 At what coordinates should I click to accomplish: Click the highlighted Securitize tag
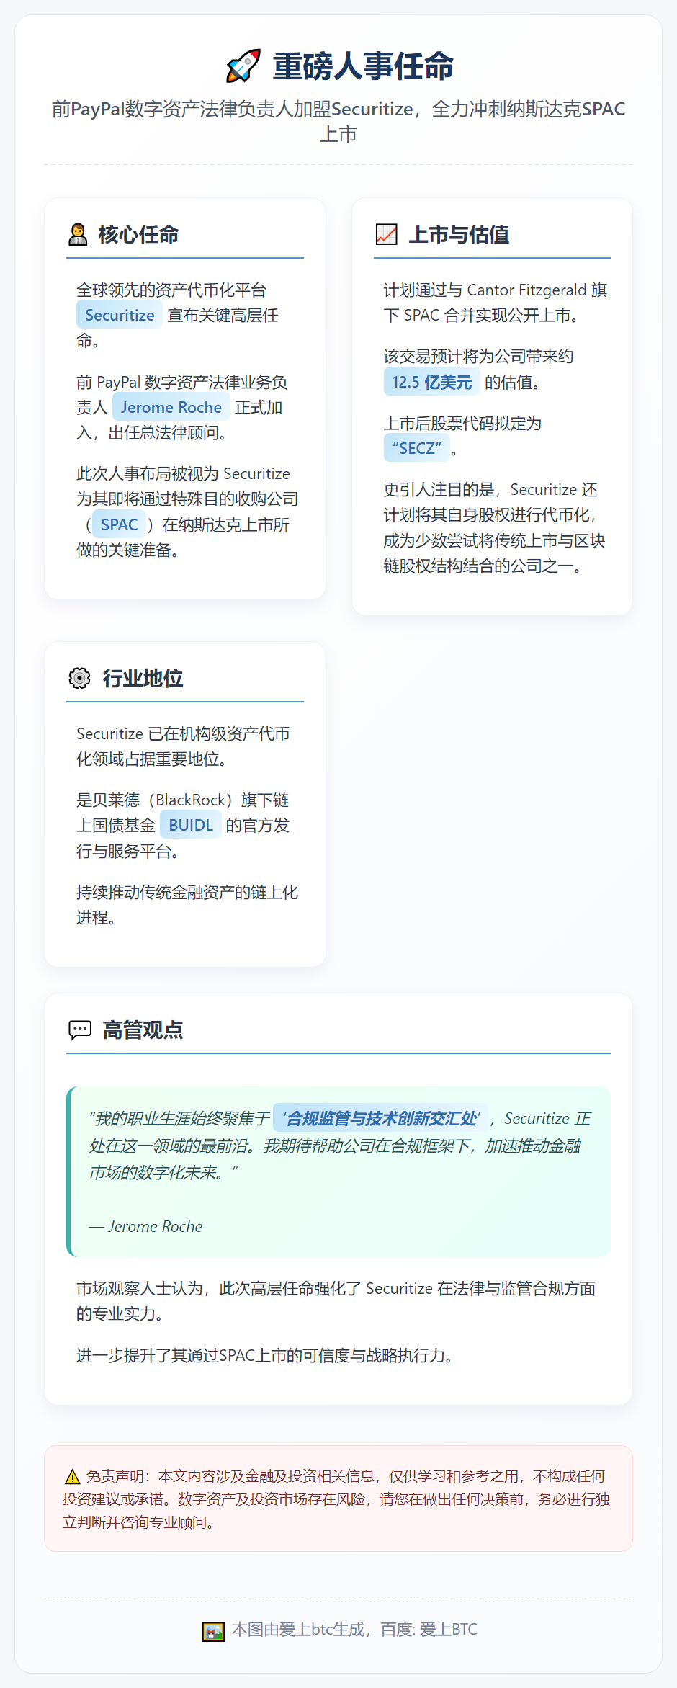pyautogui.click(x=120, y=316)
